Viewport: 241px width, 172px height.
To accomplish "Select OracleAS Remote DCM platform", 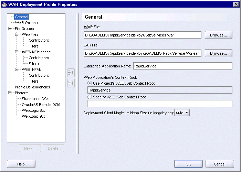I will pyautogui.click(x=41, y=105).
